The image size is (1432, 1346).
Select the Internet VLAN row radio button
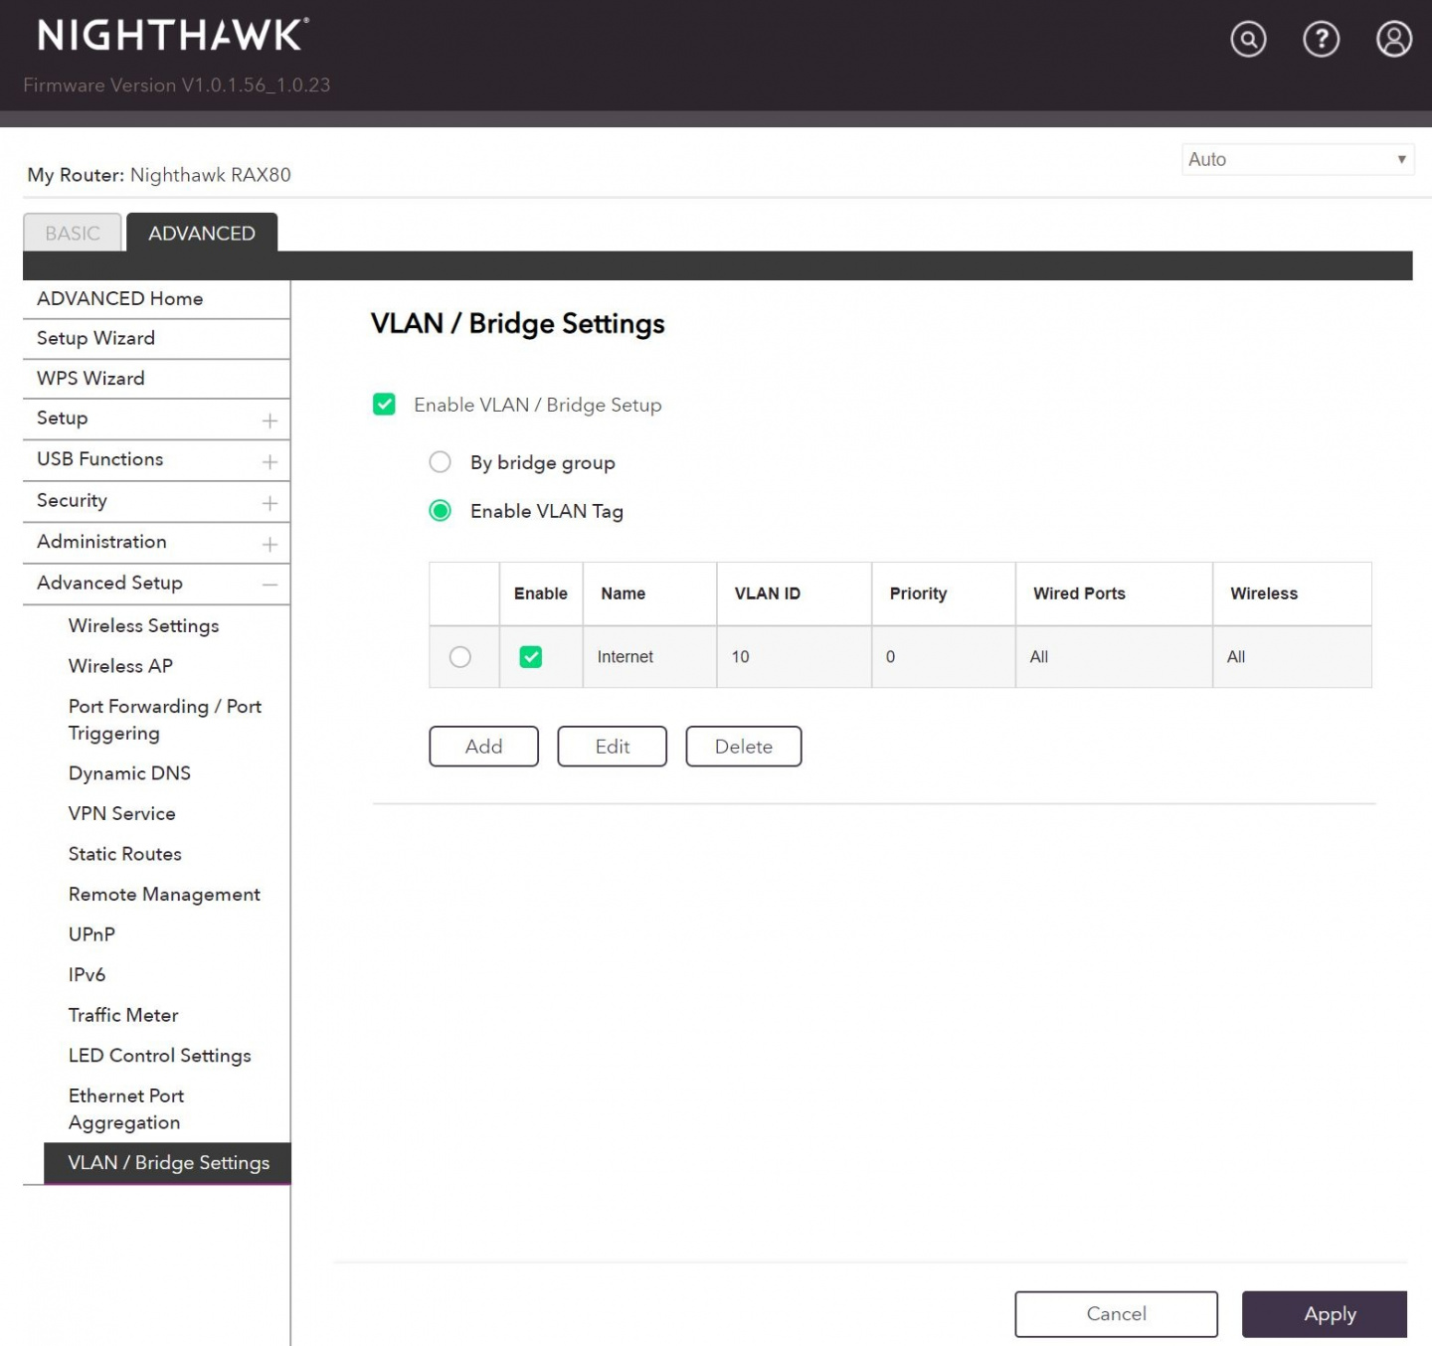coord(459,657)
